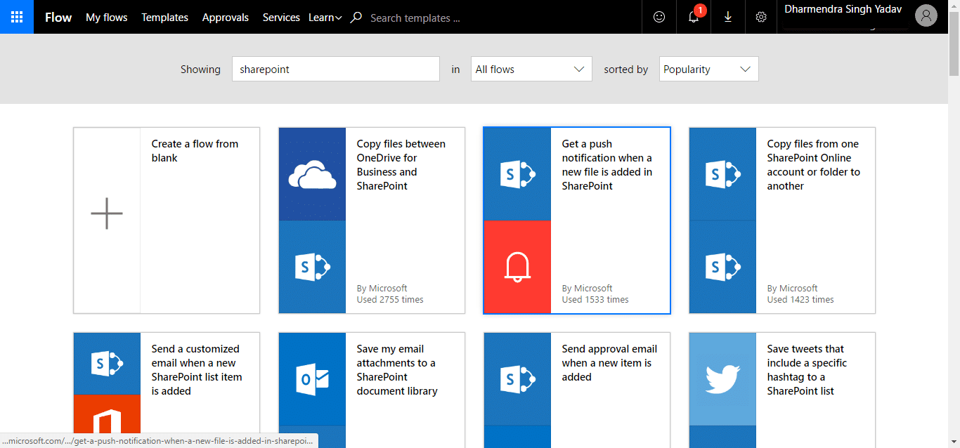Expand the Learn menu

coord(325,18)
